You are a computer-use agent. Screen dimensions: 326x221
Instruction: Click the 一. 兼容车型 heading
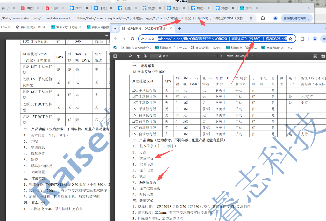click(x=144, y=66)
